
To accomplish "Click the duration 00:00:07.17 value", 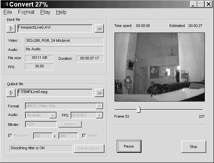I will (90, 59).
